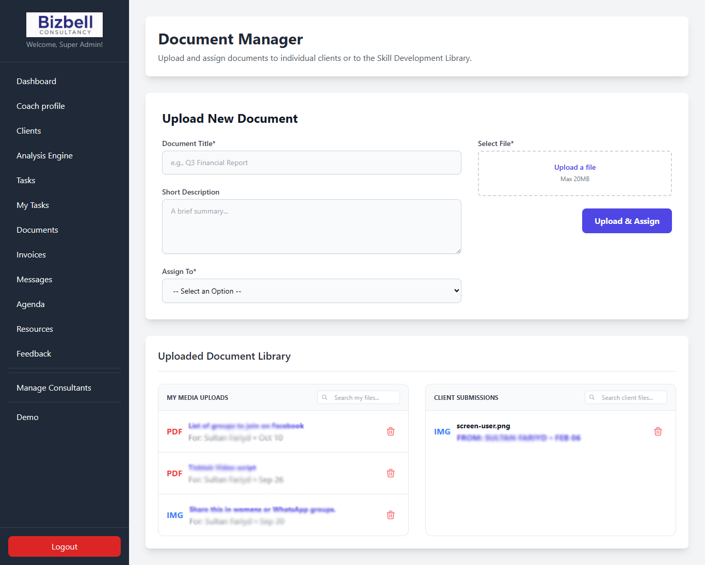Click the search magnifier in Client Submissions
Viewport: 705px width, 565px height.
pyautogui.click(x=592, y=397)
